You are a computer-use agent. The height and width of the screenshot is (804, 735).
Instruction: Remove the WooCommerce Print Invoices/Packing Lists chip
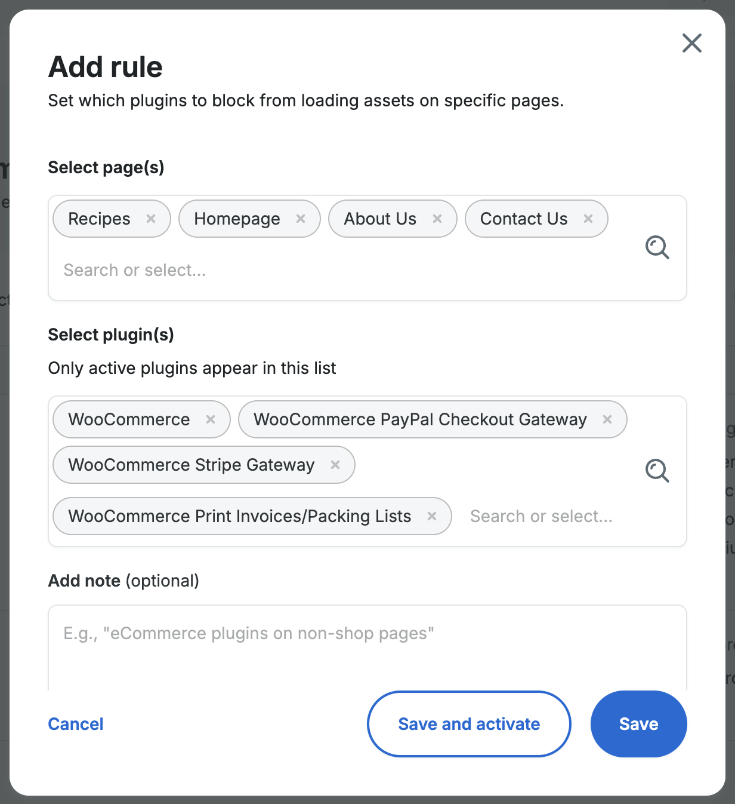tap(432, 516)
